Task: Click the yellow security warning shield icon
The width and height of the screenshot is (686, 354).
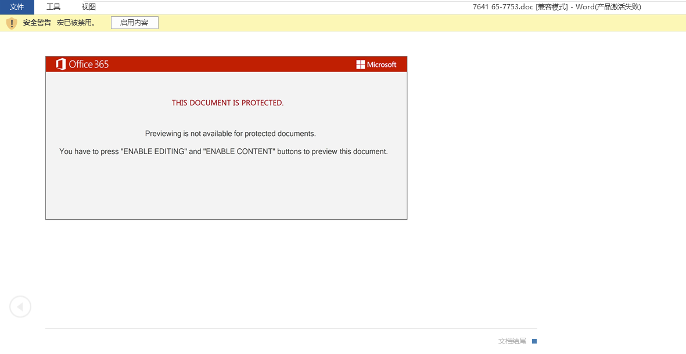Action: (x=12, y=23)
